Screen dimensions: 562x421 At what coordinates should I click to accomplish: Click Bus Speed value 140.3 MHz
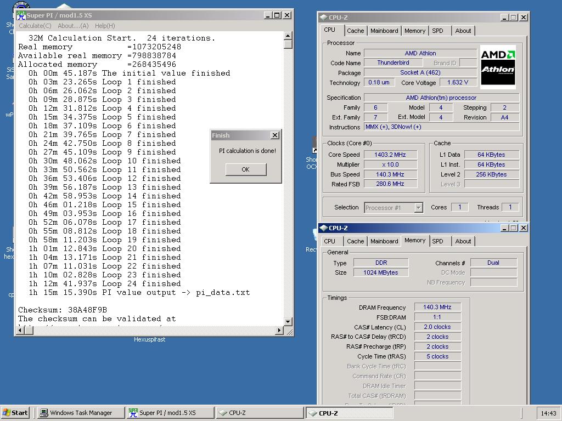pyautogui.click(x=390, y=174)
